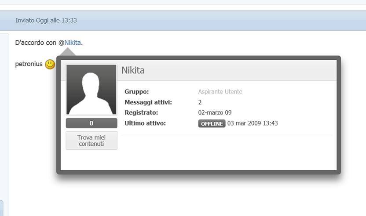Click the Registrato label
This screenshot has height=216, width=366.
pos(141,113)
